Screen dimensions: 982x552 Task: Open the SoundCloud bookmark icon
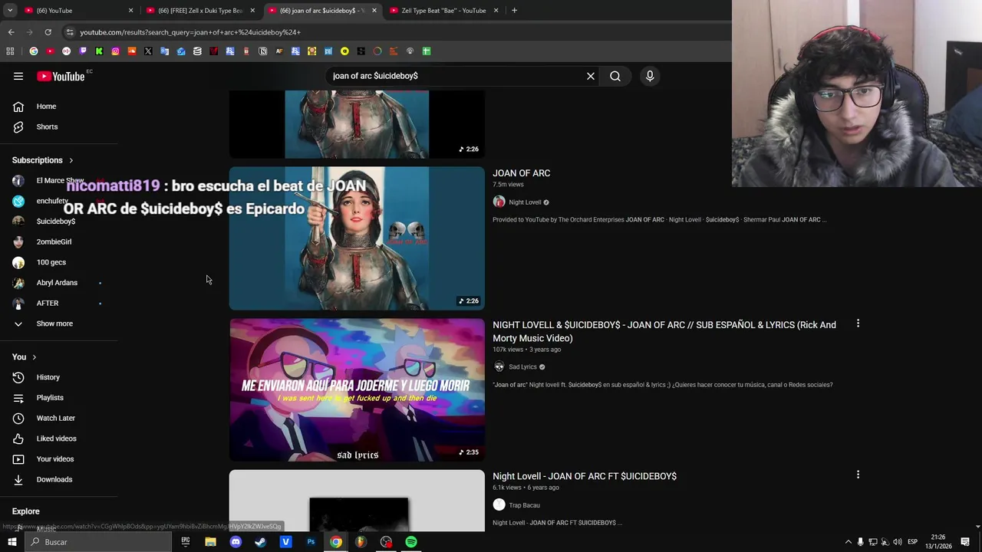pyautogui.click(x=132, y=51)
